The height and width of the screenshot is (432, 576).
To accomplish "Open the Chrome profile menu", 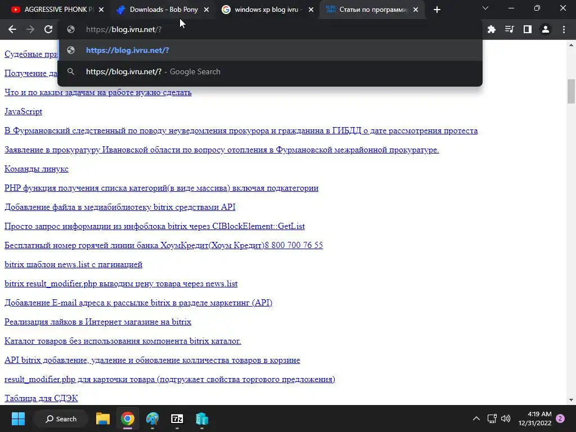I will (546, 29).
